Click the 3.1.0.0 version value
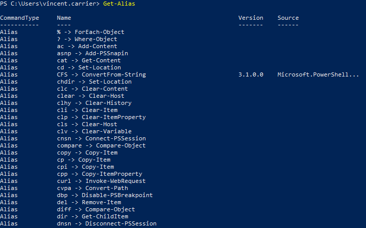Viewport: 366px width, 228px height. [251, 74]
